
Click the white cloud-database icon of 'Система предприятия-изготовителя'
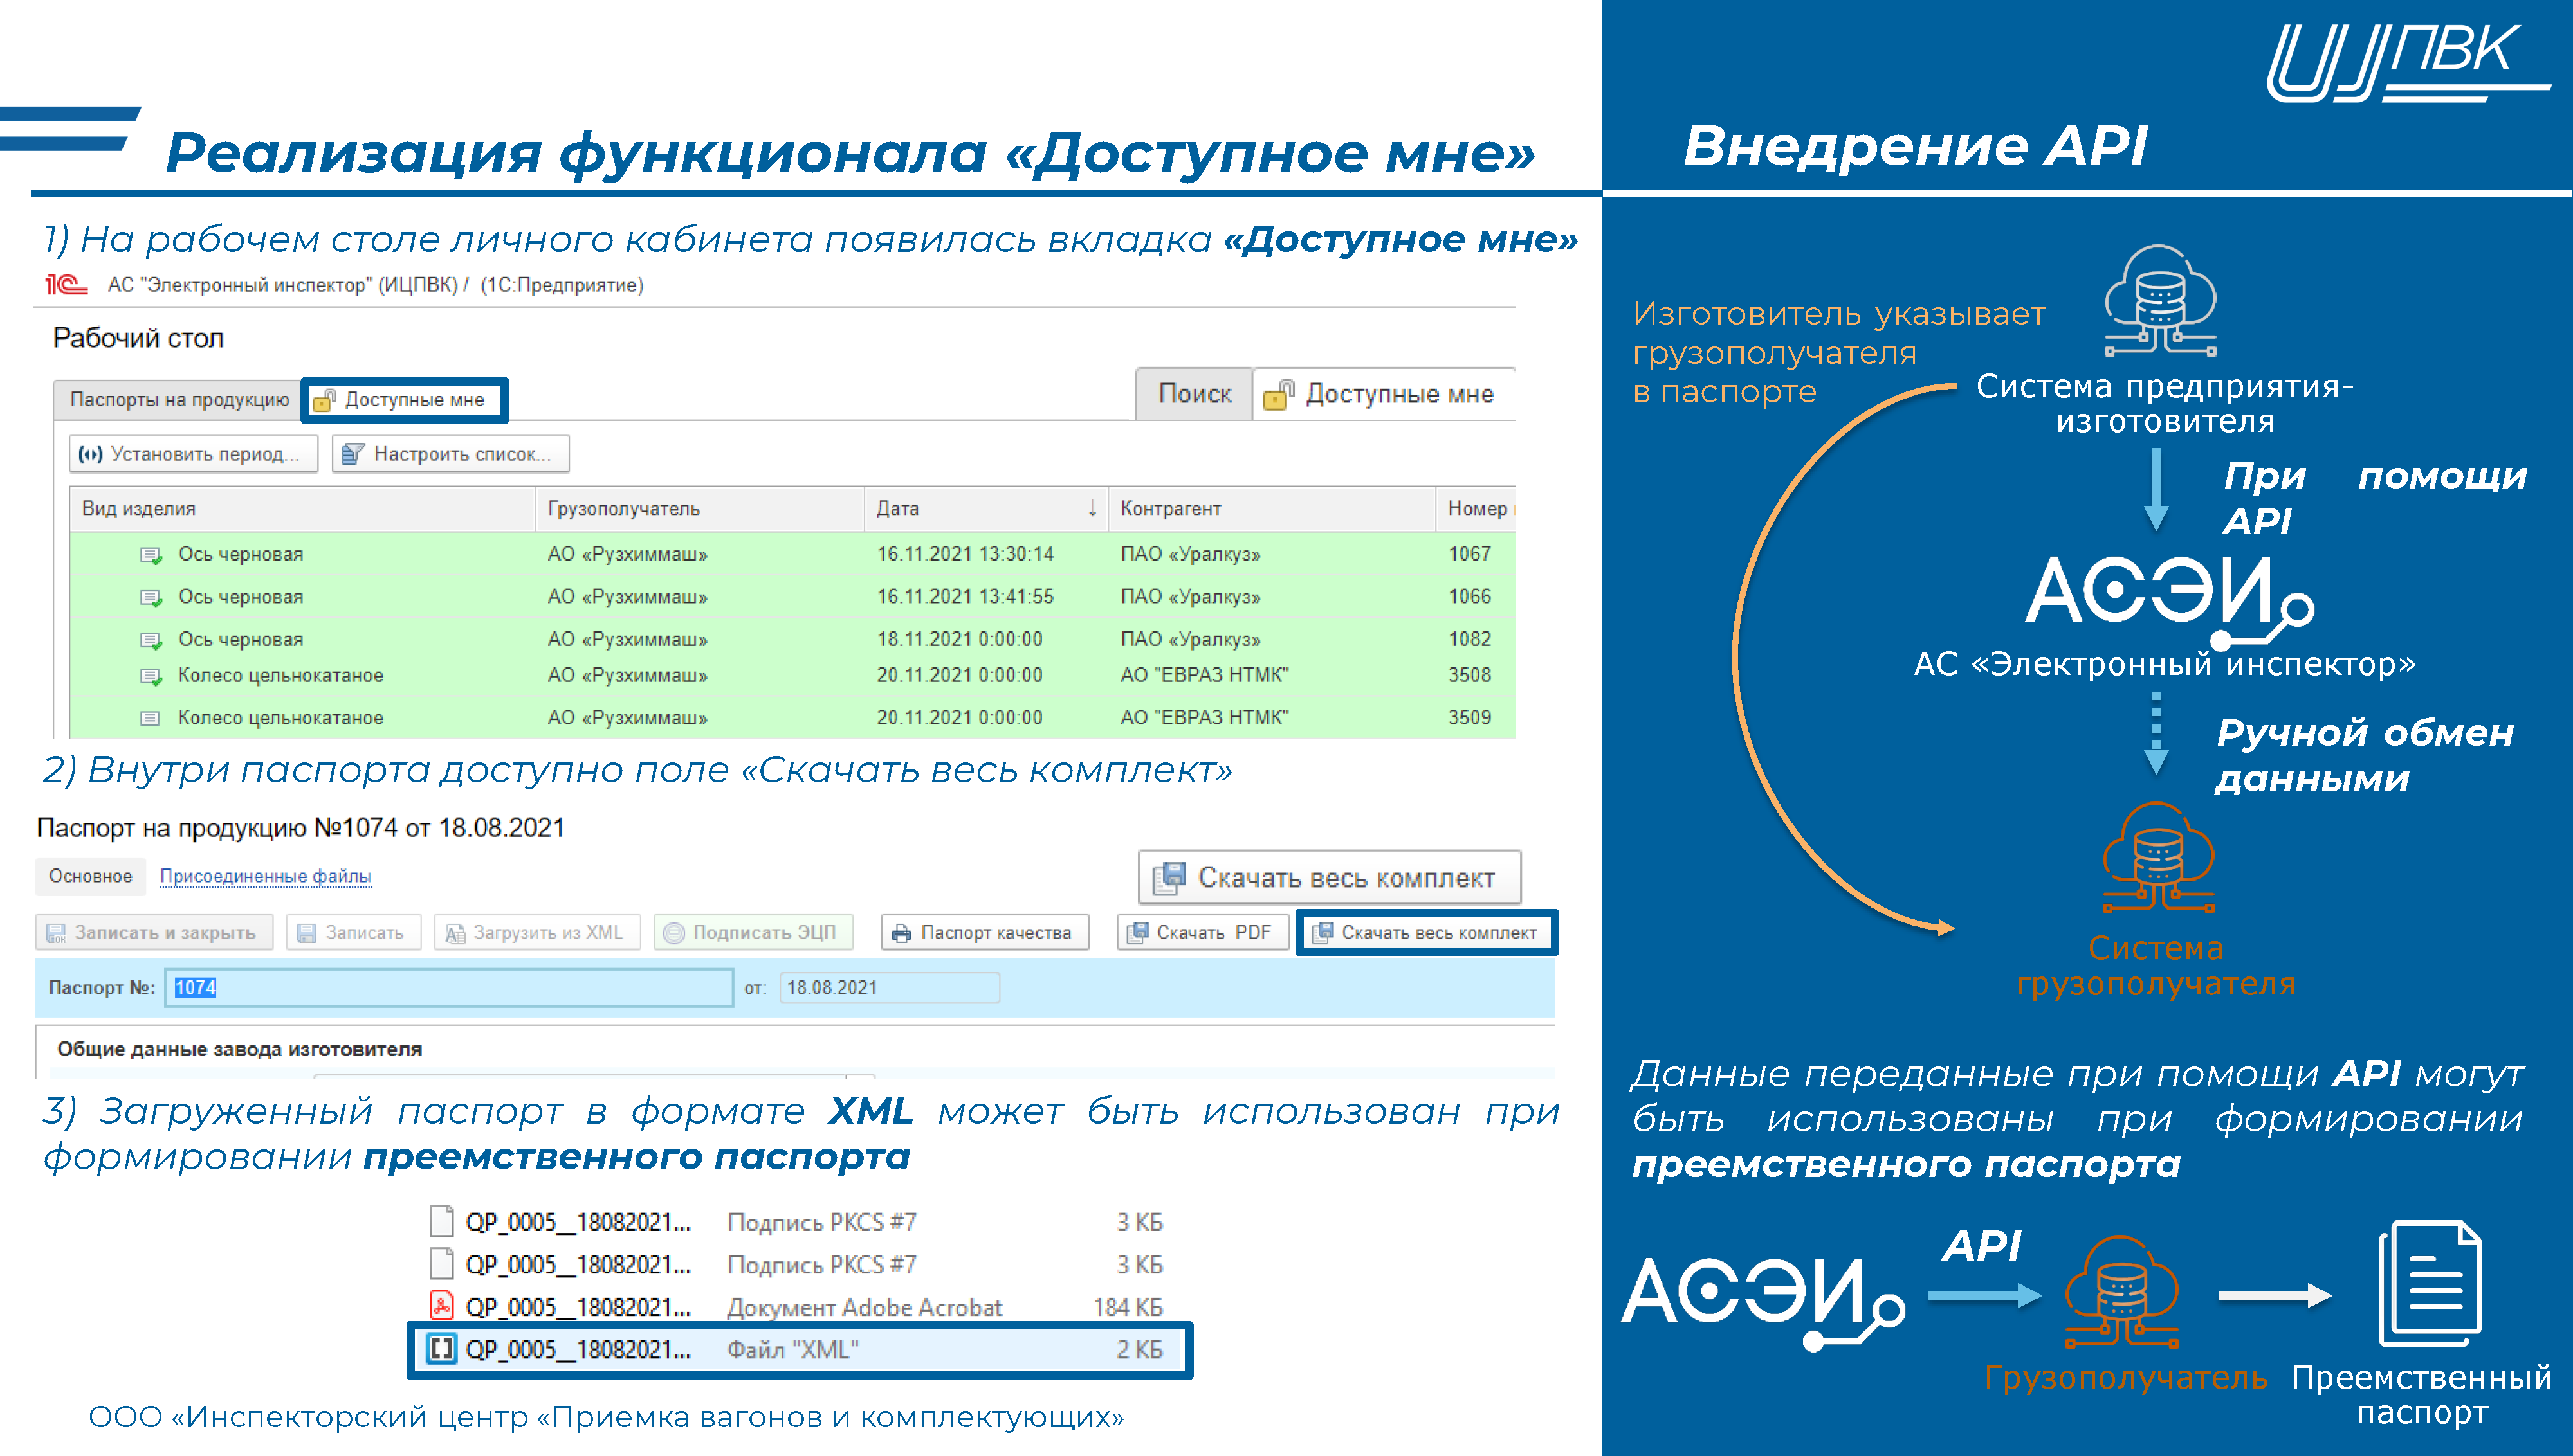[2161, 300]
